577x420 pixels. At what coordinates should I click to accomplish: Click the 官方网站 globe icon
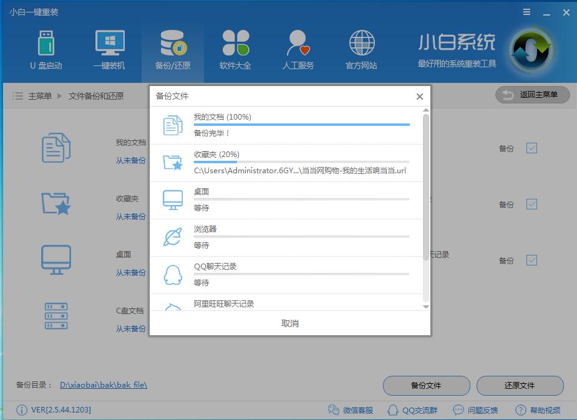[361, 41]
